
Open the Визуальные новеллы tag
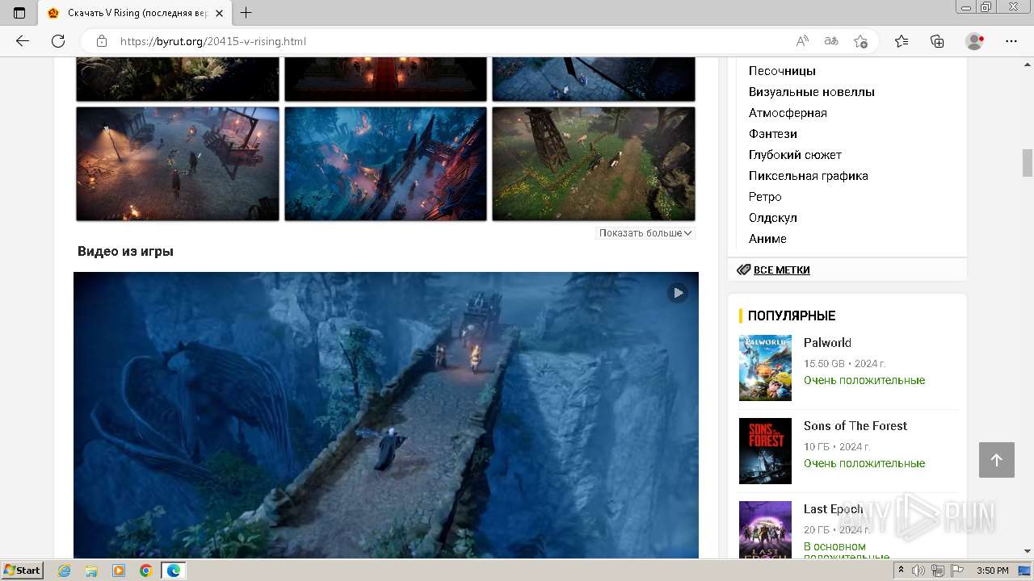pyautogui.click(x=812, y=92)
